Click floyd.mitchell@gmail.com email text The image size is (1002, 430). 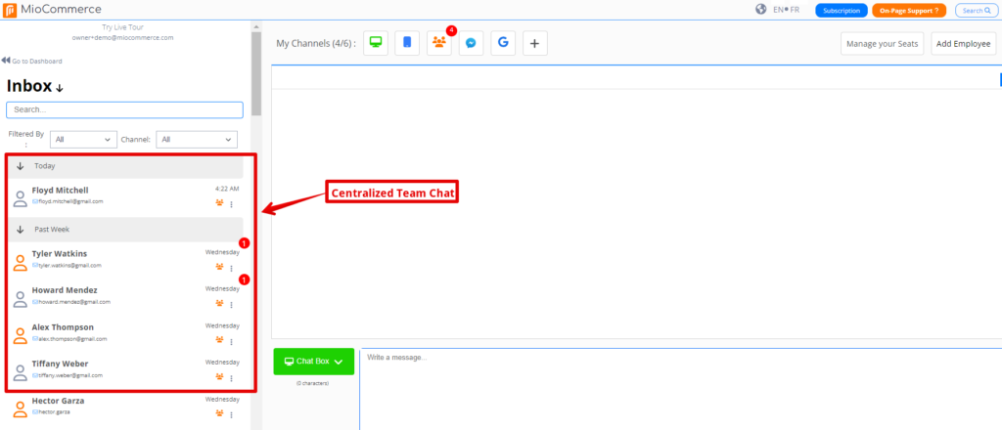click(70, 201)
